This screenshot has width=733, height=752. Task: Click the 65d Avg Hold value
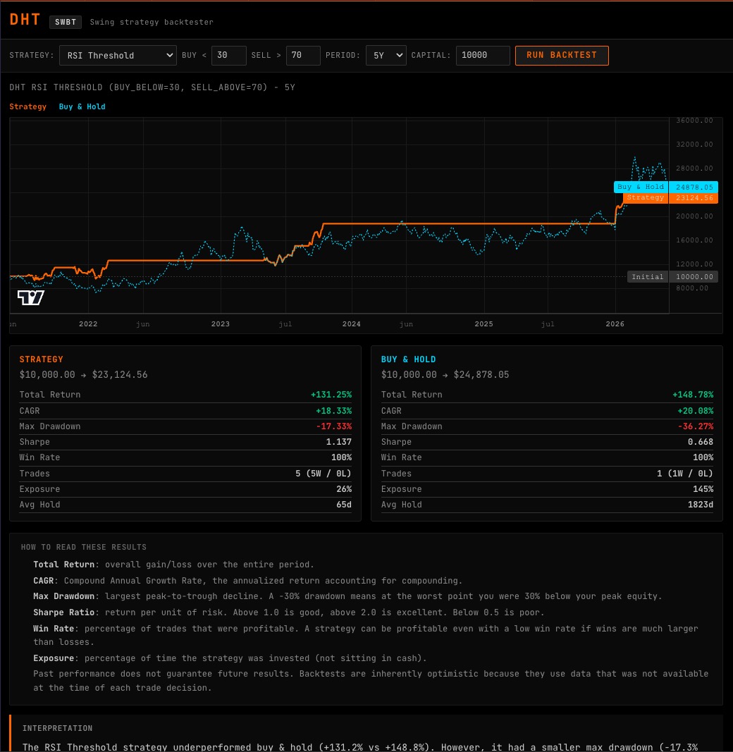click(344, 505)
